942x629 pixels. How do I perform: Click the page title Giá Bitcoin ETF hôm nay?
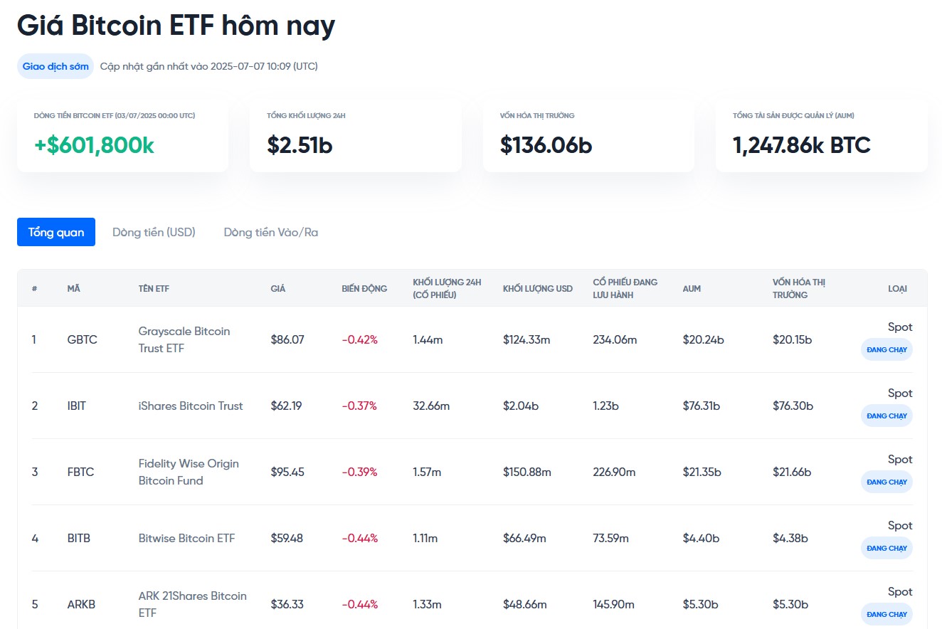[176, 26]
